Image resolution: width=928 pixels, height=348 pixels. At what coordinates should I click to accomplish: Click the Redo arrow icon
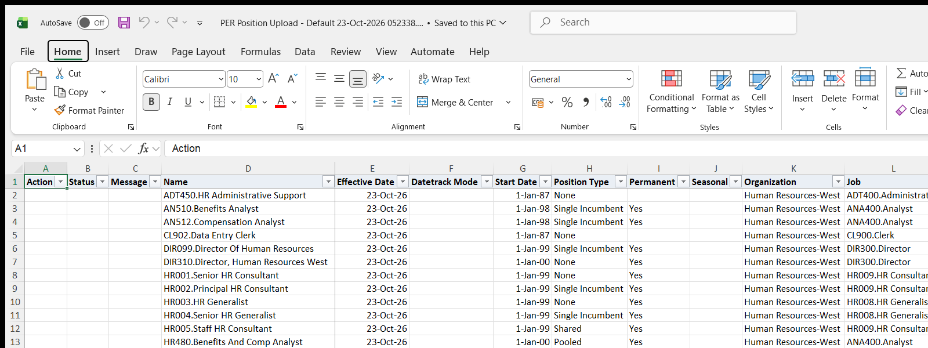pos(172,22)
